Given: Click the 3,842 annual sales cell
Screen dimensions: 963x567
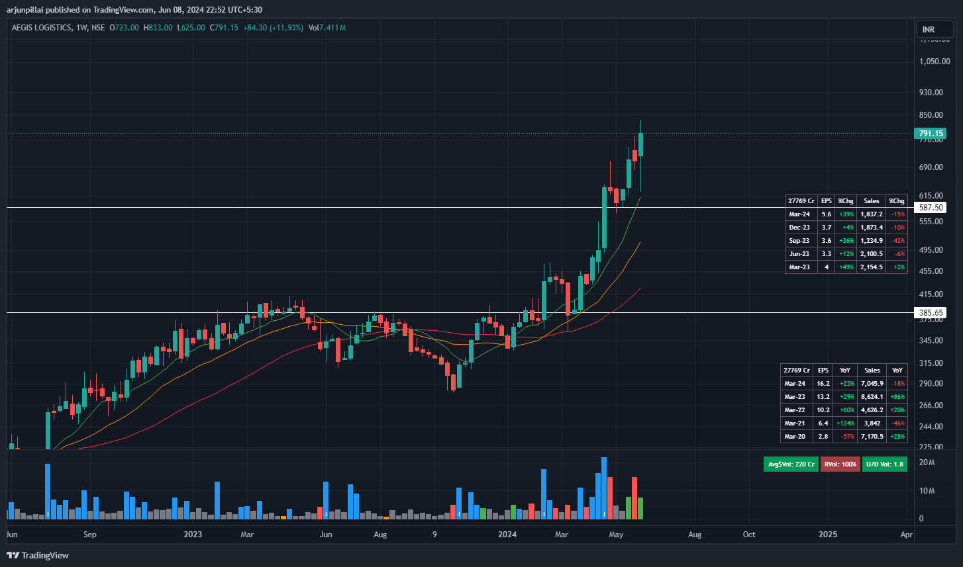Looking at the screenshot, I should click(x=872, y=423).
